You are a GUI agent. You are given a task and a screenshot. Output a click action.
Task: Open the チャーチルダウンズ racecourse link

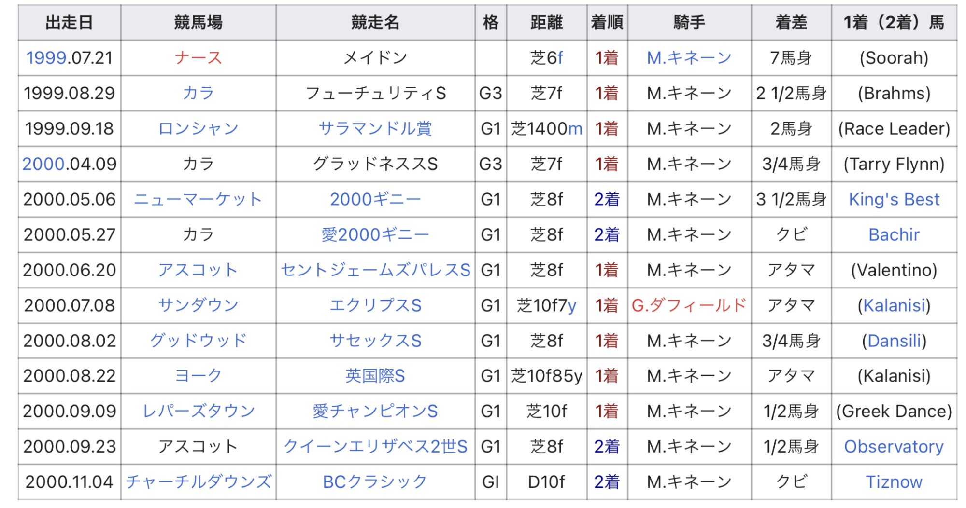tap(199, 481)
